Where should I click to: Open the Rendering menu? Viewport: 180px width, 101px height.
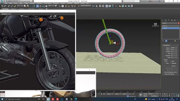(x=56, y=3)
